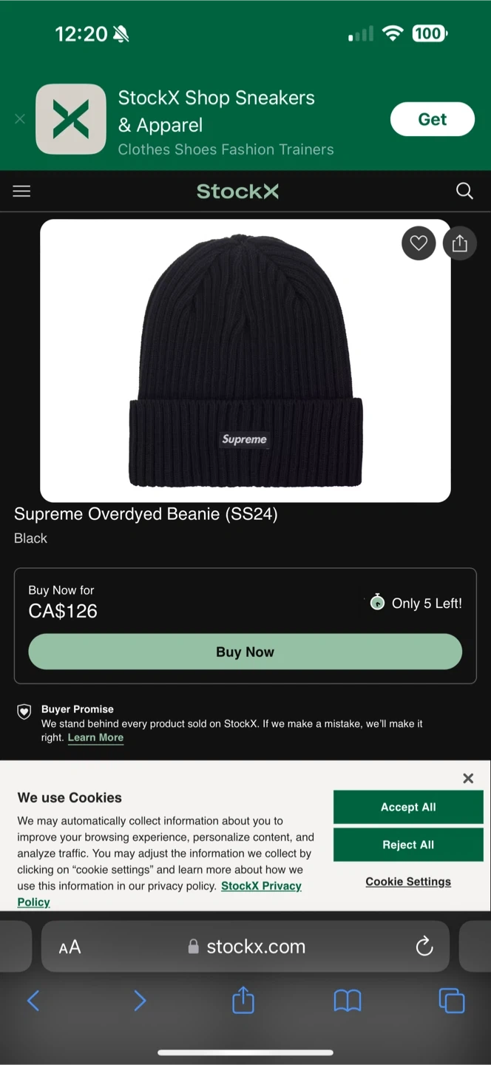Screen dimensions: 491x1065
Task: Get the StockX app
Action: pos(433,119)
